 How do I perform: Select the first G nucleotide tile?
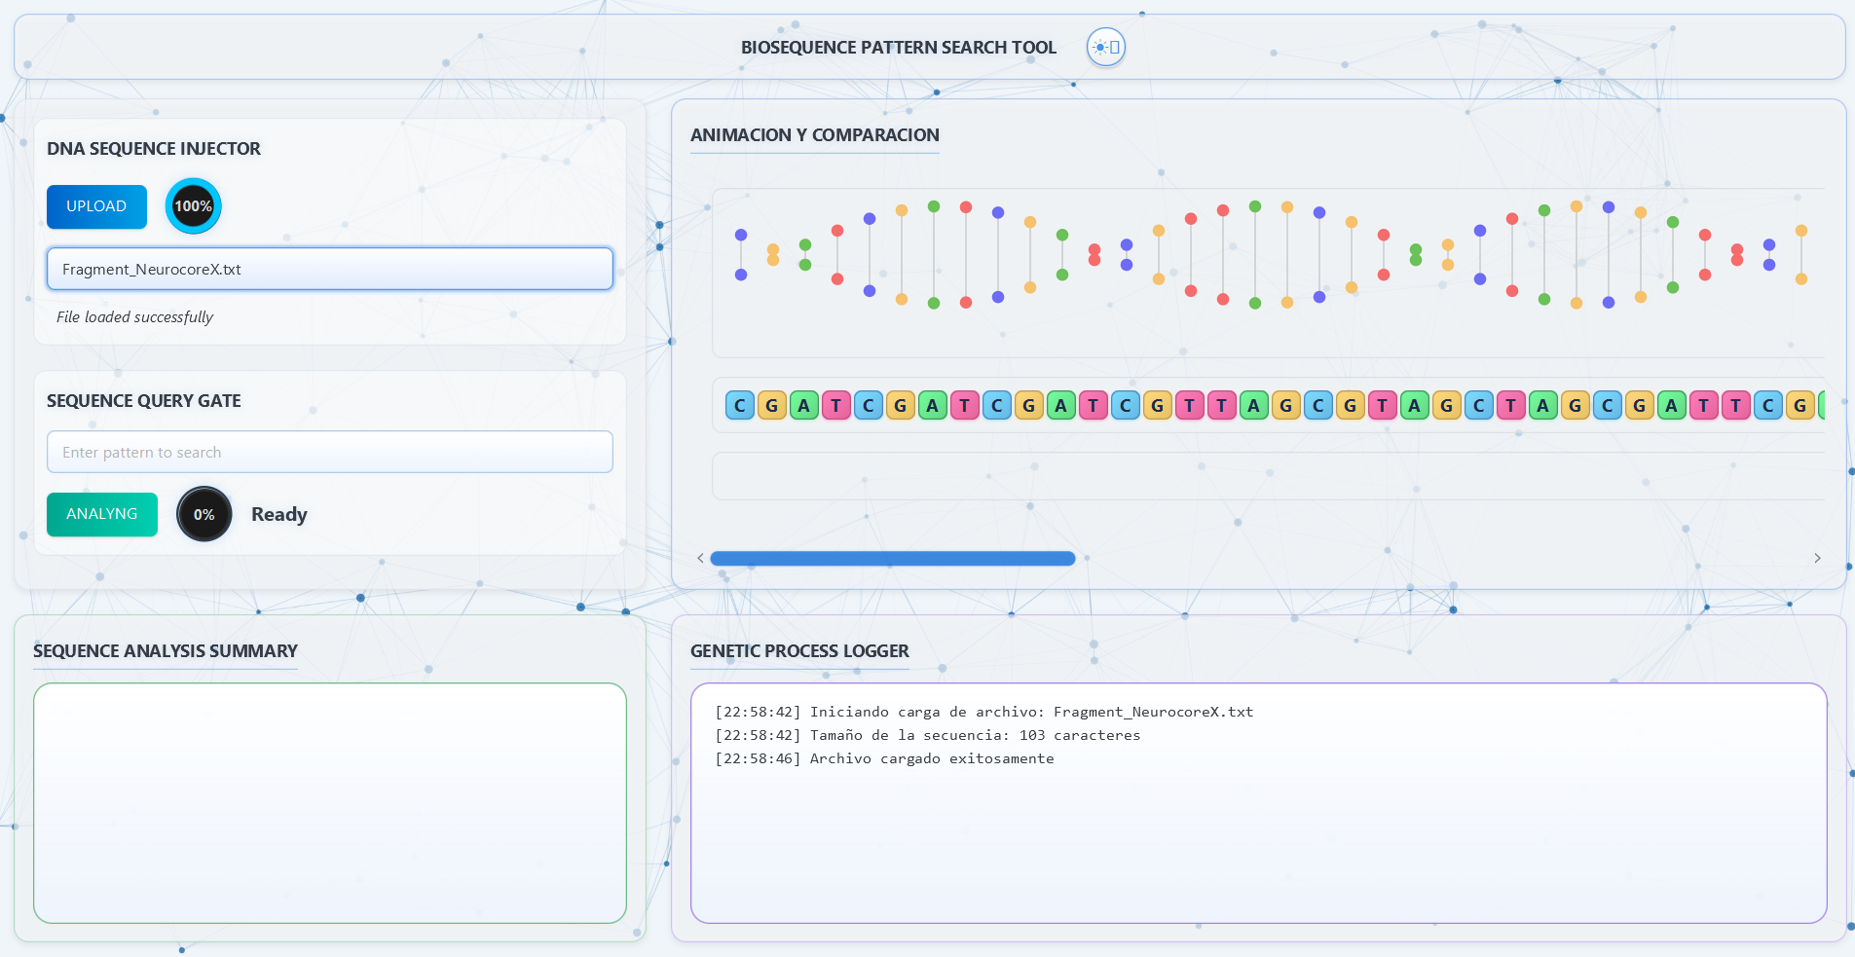(x=772, y=405)
